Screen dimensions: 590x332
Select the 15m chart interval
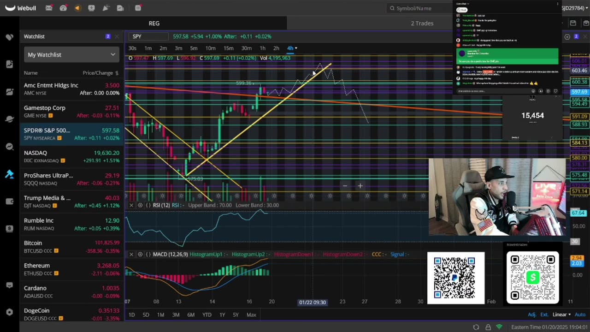click(228, 48)
